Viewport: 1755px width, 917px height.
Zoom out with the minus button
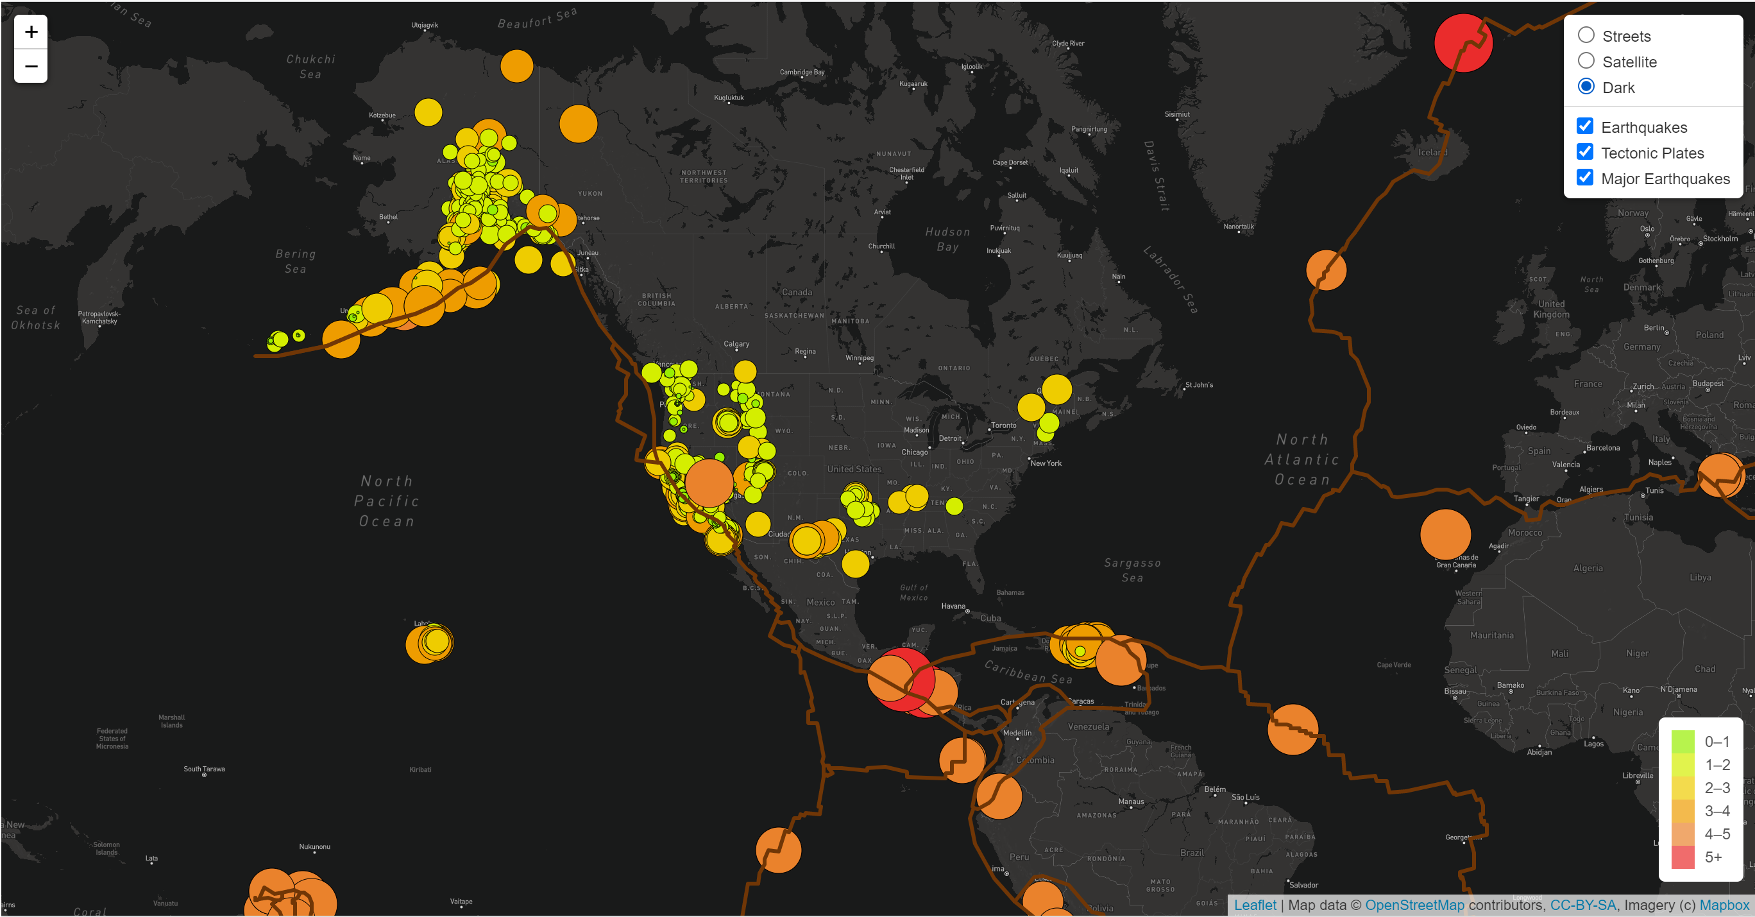[x=31, y=66]
